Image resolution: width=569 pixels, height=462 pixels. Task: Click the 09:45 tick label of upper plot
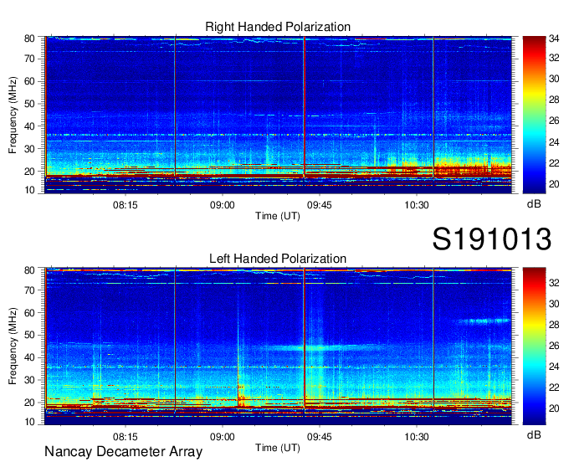click(x=320, y=205)
